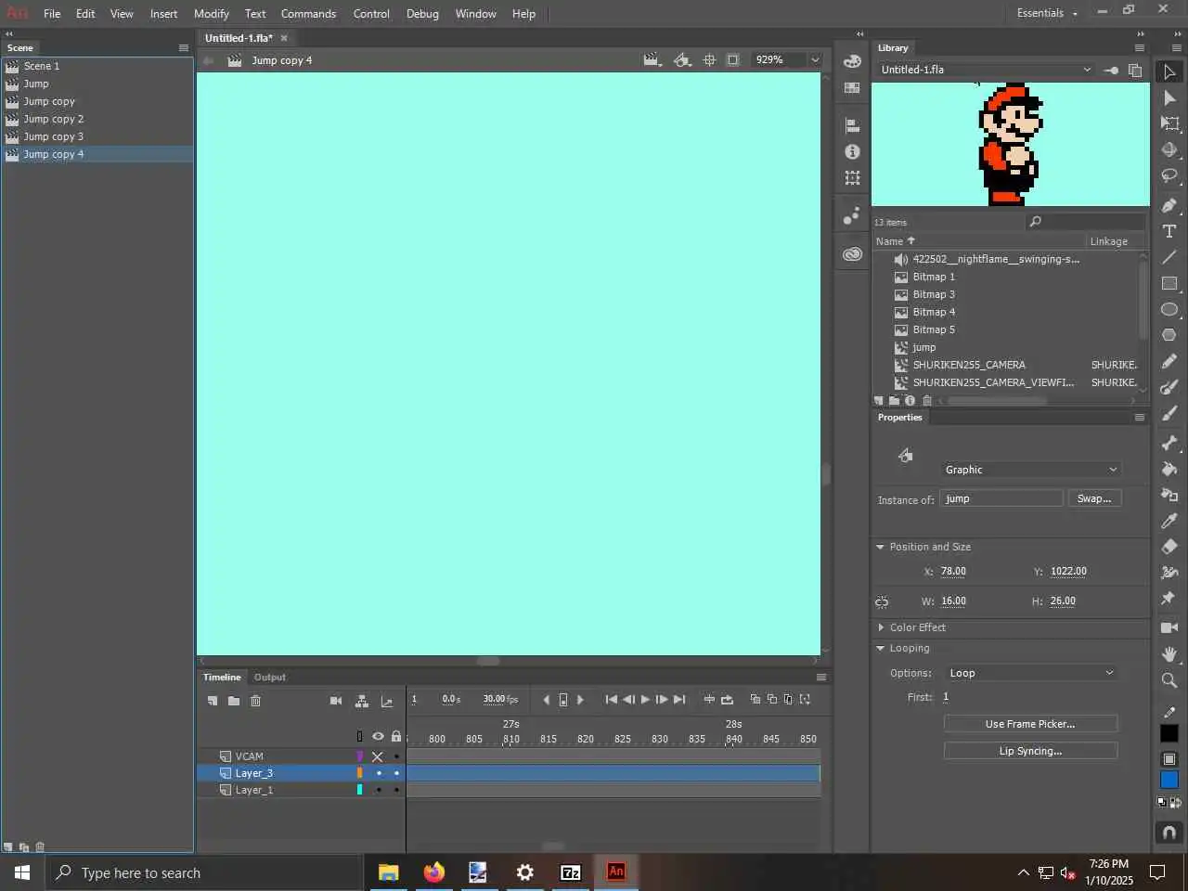Open the Insert menu
Viewport: 1188px width, 891px height.
tap(163, 14)
